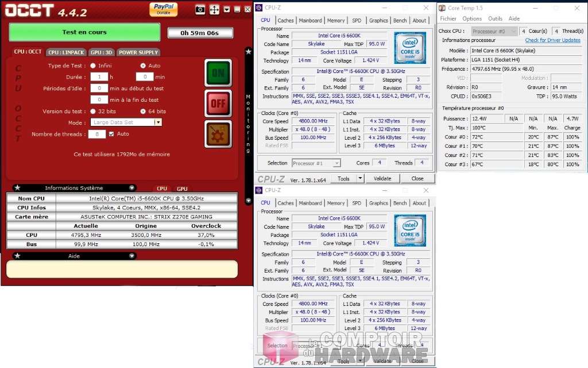Start the test with the green ON button

click(218, 73)
